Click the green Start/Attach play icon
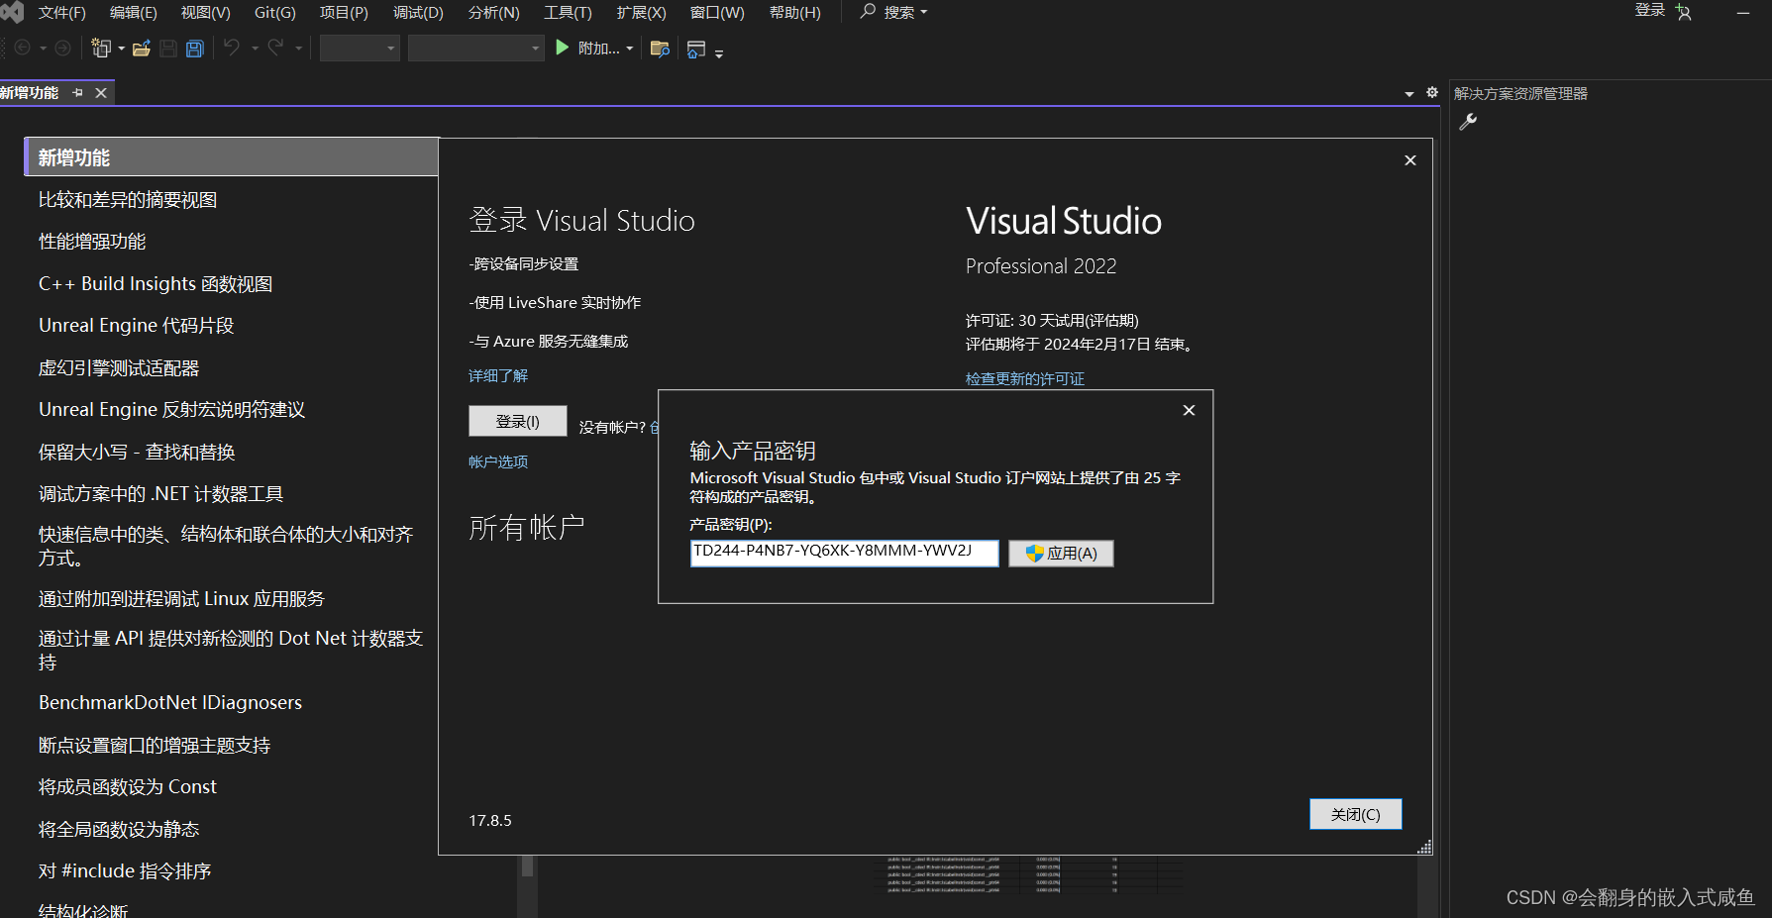Viewport: 1772px width, 918px height. [x=562, y=48]
